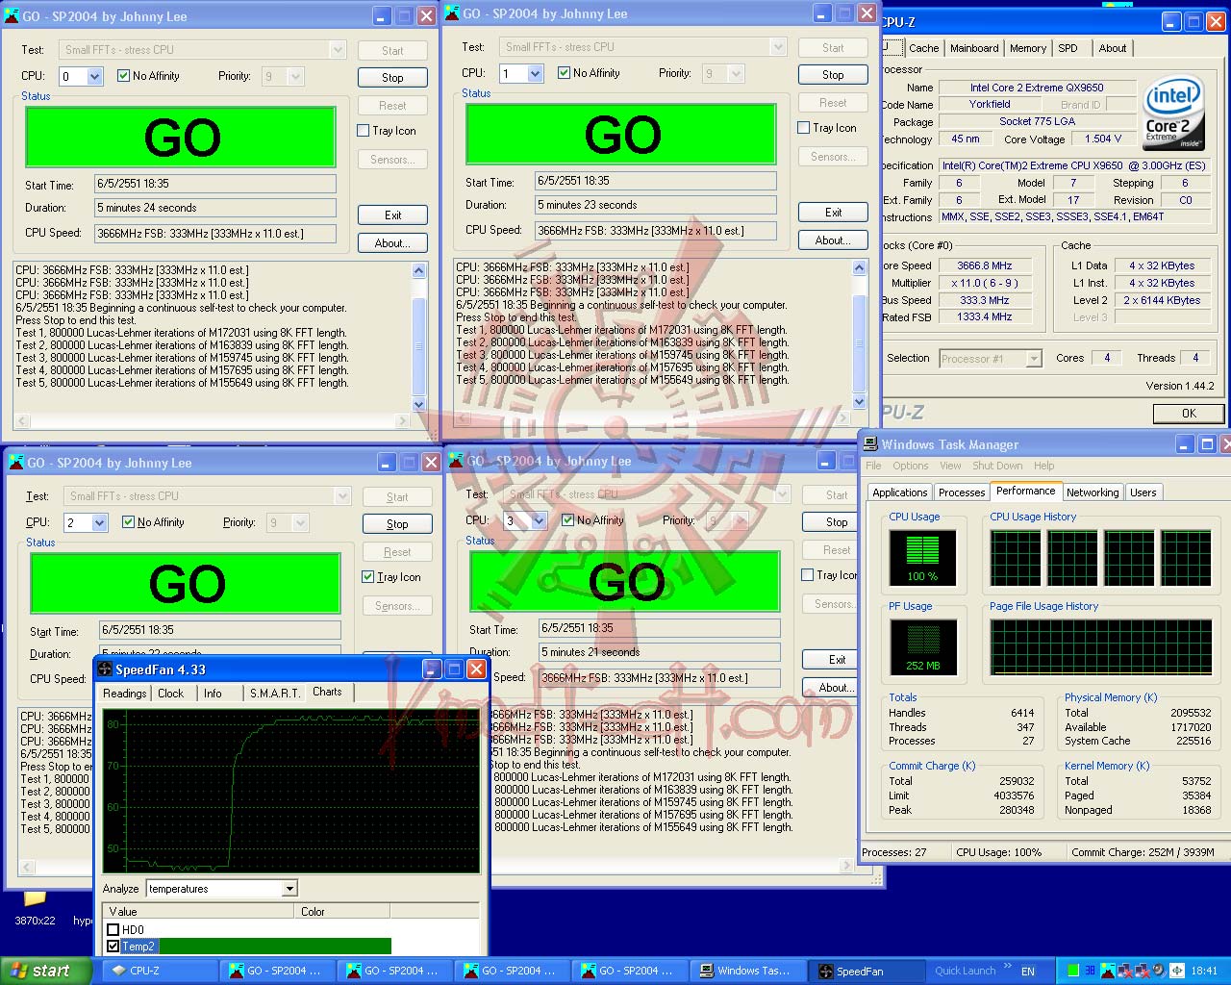The image size is (1231, 985).
Task: Open the Clock tab in SpeedFan
Action: [x=171, y=694]
